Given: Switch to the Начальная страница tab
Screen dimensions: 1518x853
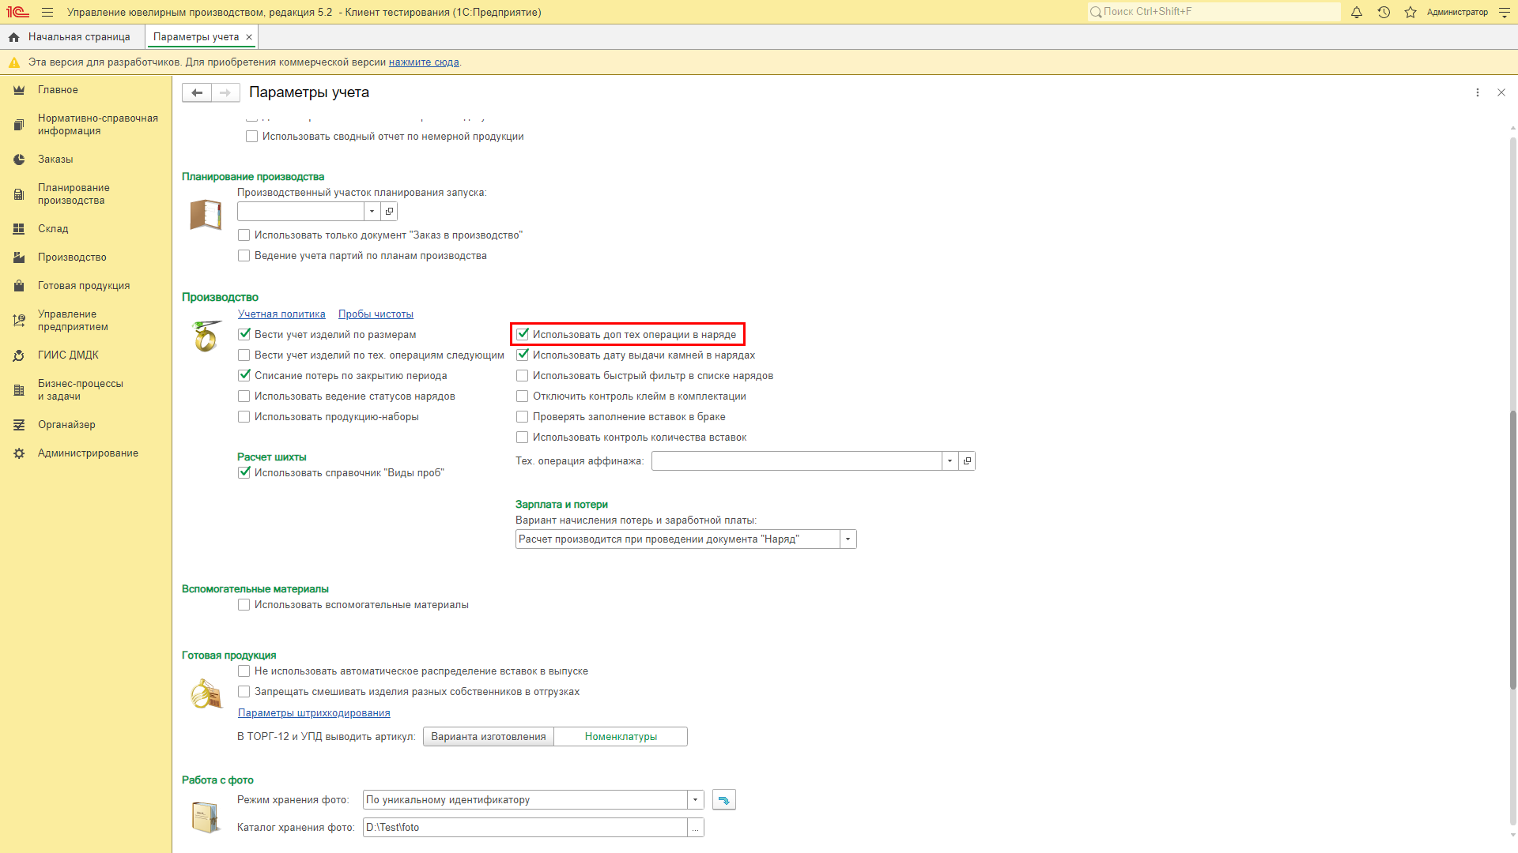Looking at the screenshot, I should [x=79, y=37].
